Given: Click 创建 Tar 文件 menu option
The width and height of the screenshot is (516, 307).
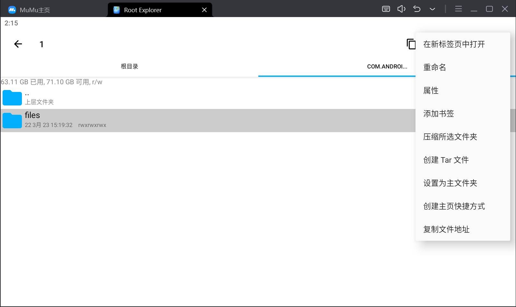Looking at the screenshot, I should point(446,160).
